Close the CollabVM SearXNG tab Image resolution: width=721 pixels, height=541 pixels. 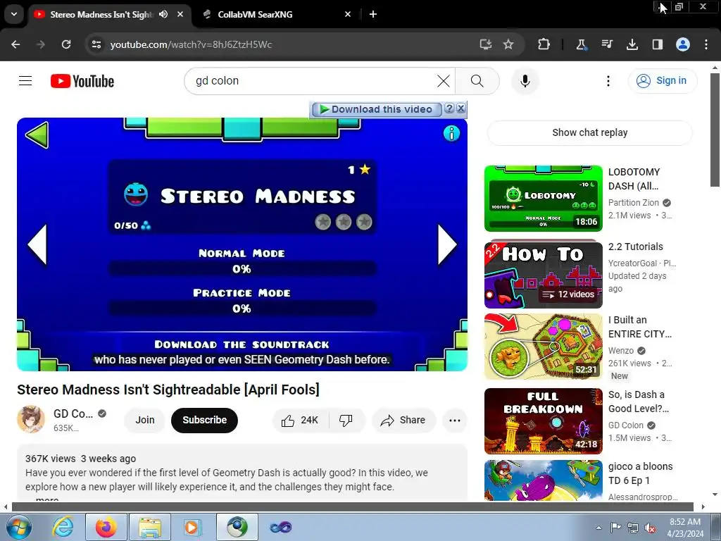(348, 14)
